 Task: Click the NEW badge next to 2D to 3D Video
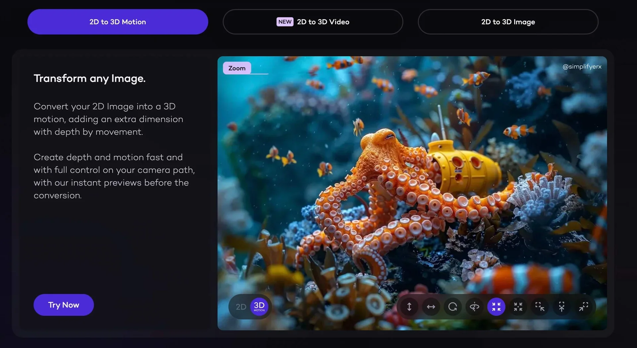tap(285, 22)
